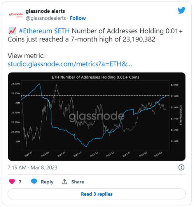
Task: Click the Reply text label
Action: coord(47,182)
